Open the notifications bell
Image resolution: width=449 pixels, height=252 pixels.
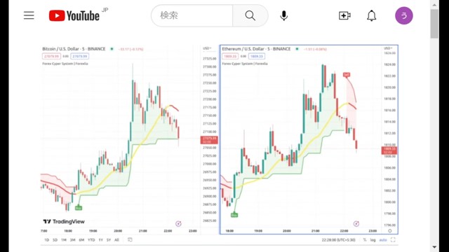click(371, 15)
